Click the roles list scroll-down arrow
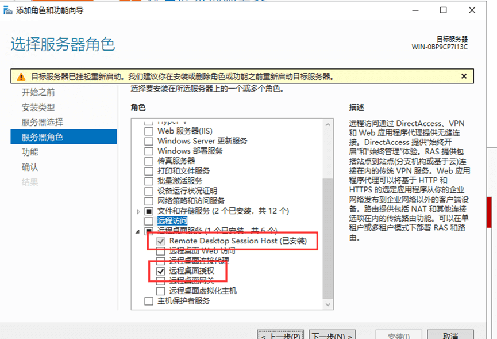This screenshot has height=339, width=497. pos(328,304)
